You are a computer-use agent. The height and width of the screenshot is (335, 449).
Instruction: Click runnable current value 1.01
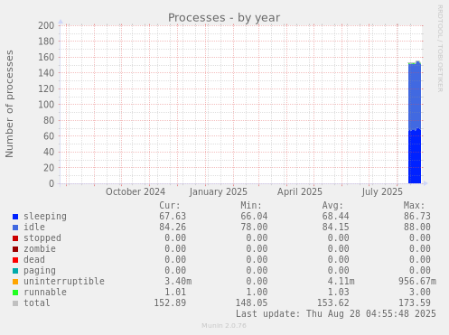[x=175, y=292]
